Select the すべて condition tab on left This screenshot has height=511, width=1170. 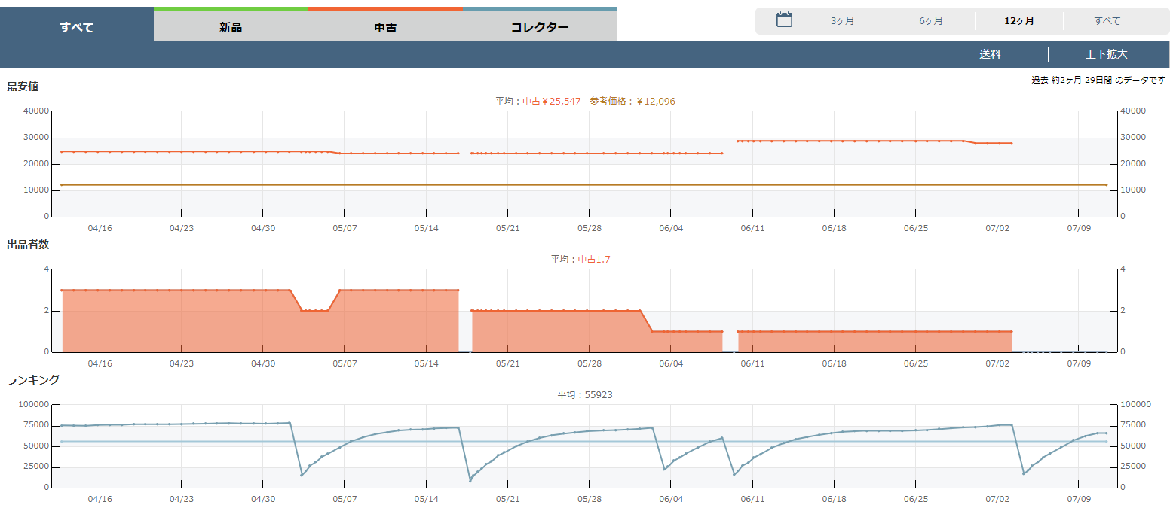[77, 28]
